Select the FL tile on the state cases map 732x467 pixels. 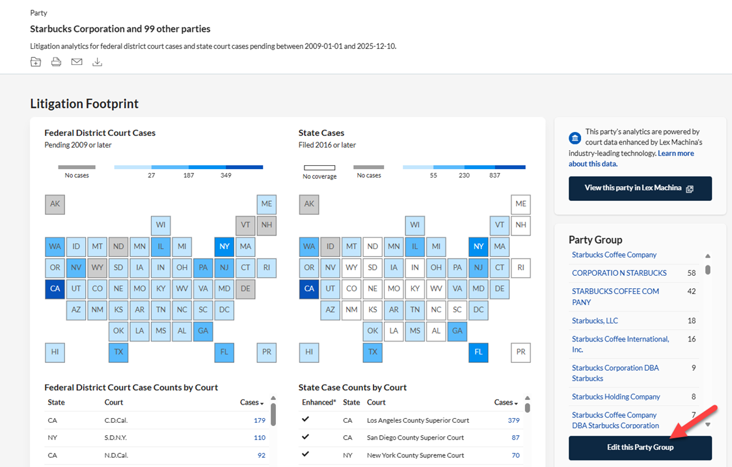click(x=478, y=353)
